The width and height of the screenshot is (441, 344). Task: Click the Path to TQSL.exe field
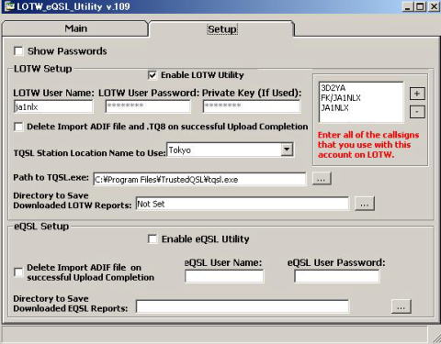(199, 180)
